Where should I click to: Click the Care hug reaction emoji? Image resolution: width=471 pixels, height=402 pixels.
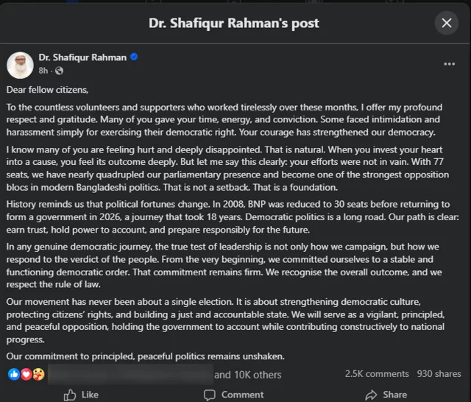pyautogui.click(x=38, y=374)
